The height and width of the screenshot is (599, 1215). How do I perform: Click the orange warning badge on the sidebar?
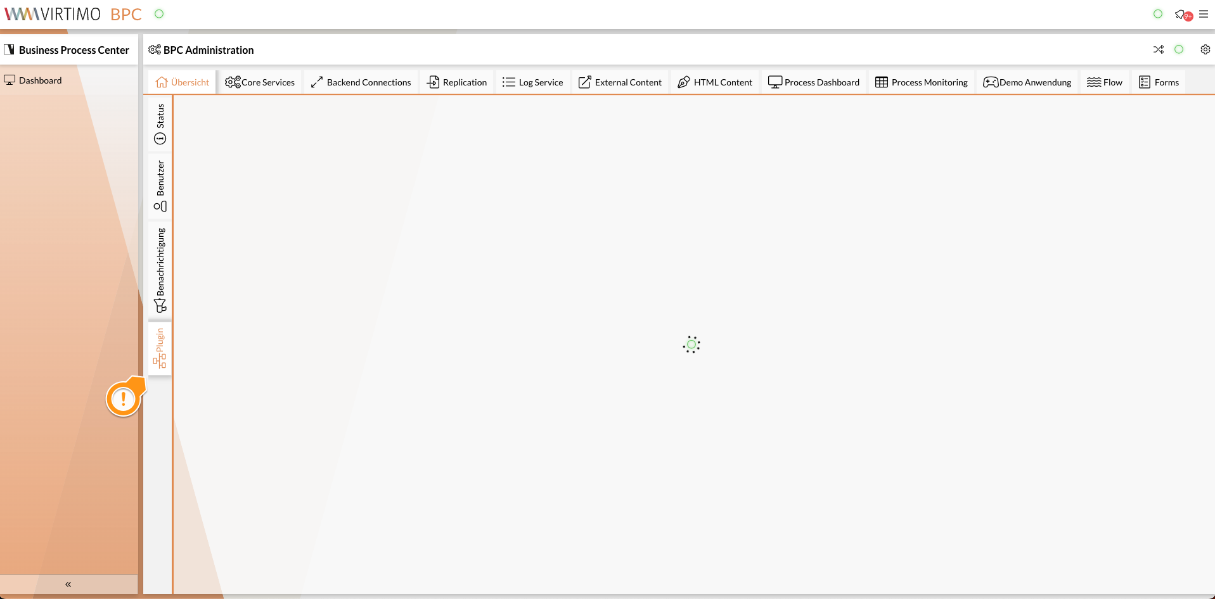124,398
